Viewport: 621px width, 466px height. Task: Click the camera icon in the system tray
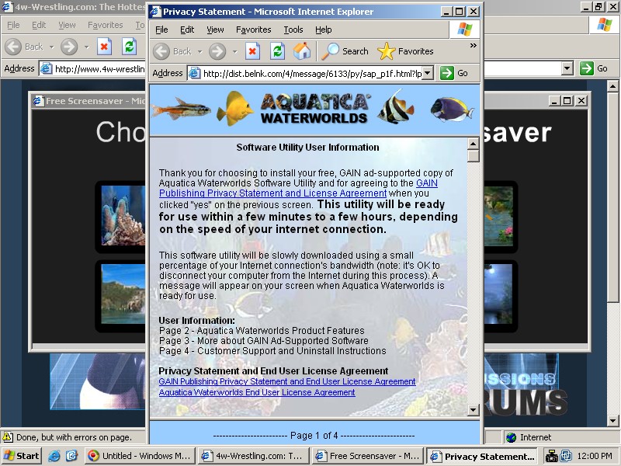tap(551, 457)
